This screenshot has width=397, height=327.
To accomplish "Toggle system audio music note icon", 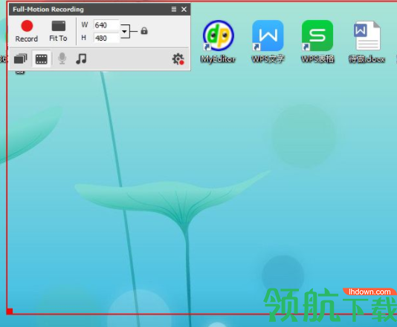I will click(81, 59).
